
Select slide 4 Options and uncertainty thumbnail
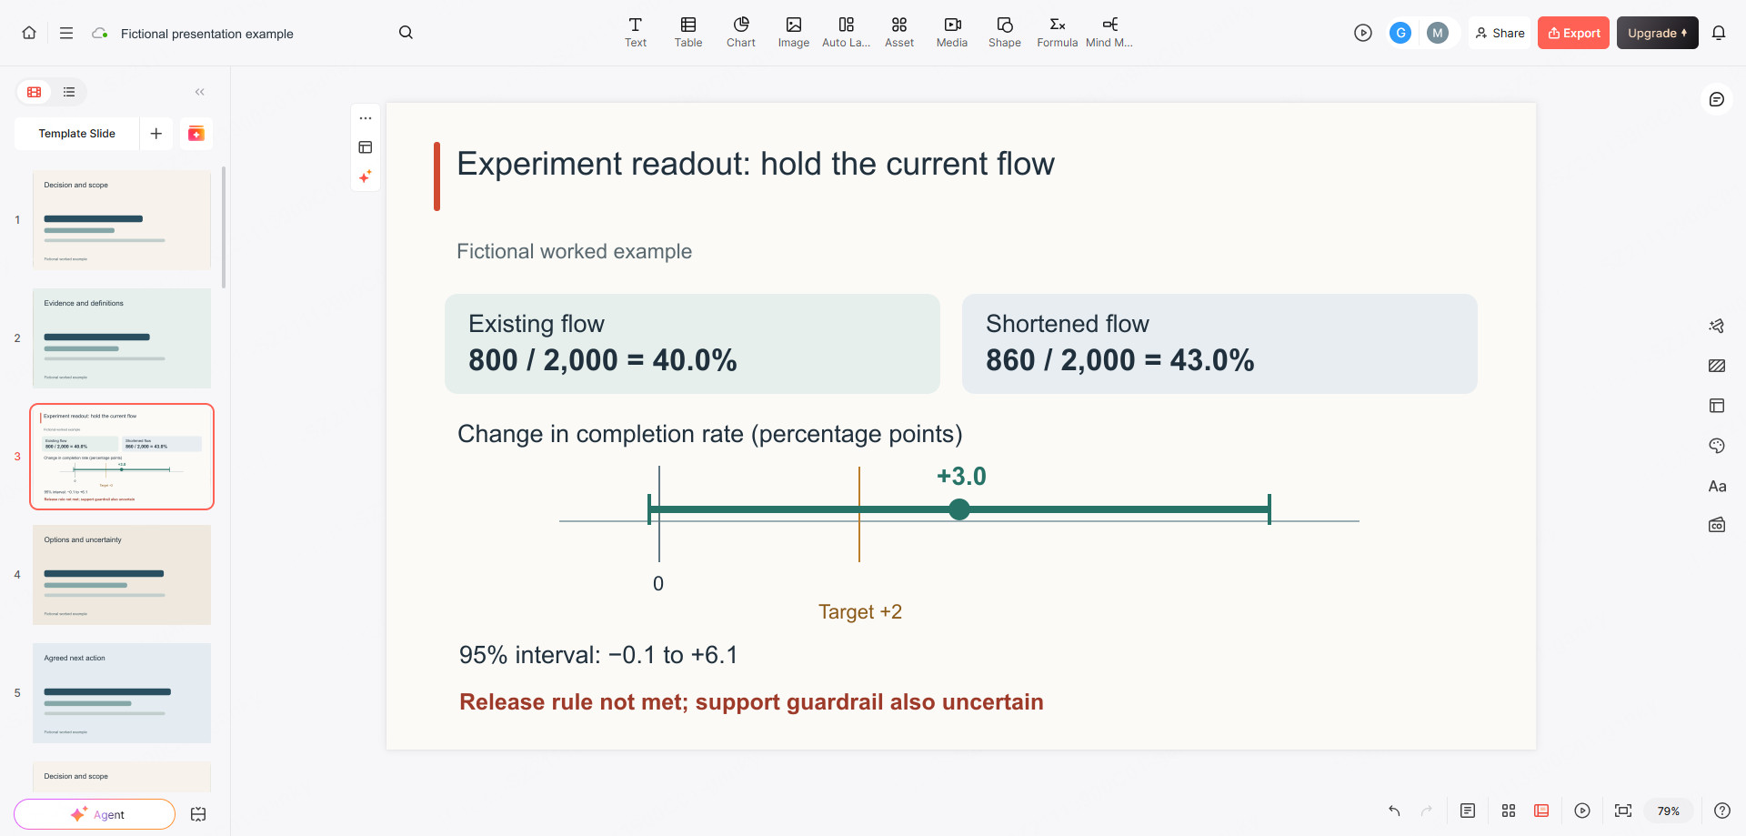[x=122, y=575]
